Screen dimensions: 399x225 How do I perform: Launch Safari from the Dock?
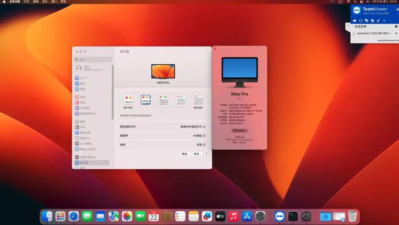(74, 216)
